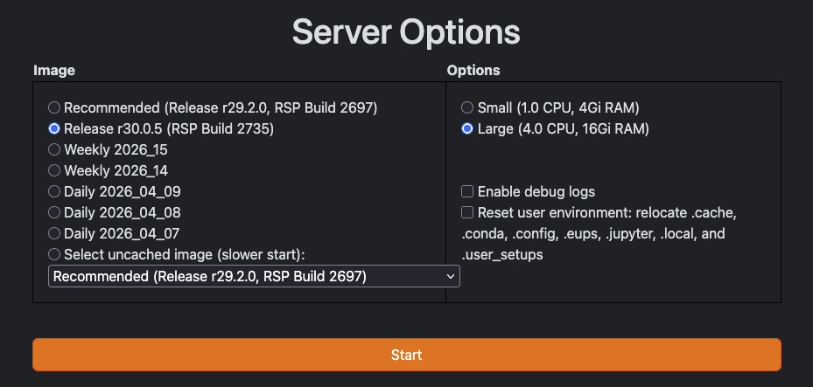Click the Options section heading
The width and height of the screenshot is (813, 387).
[x=473, y=70]
